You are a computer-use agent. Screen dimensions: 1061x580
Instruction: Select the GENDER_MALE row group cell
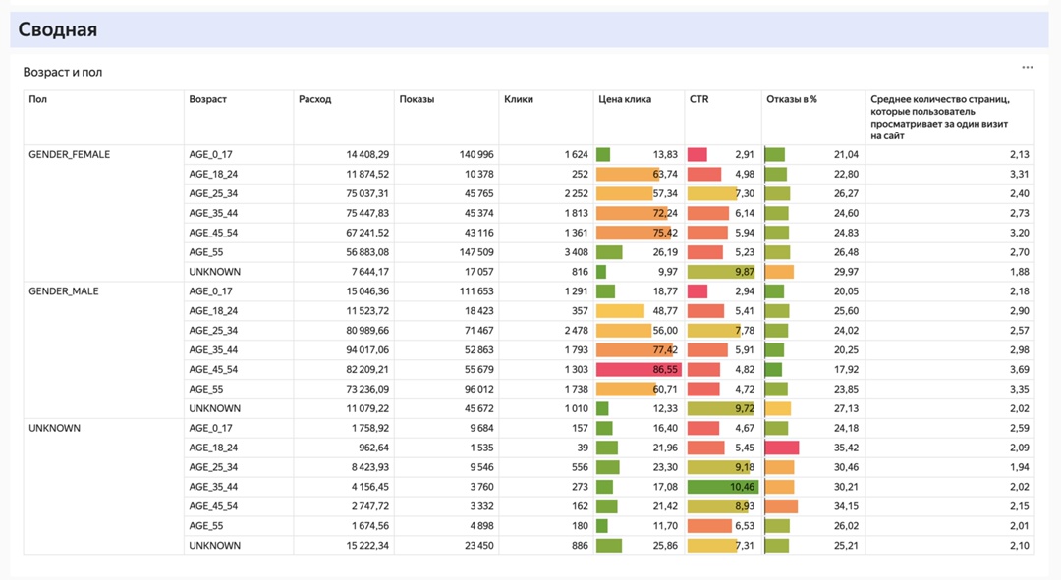coord(64,291)
